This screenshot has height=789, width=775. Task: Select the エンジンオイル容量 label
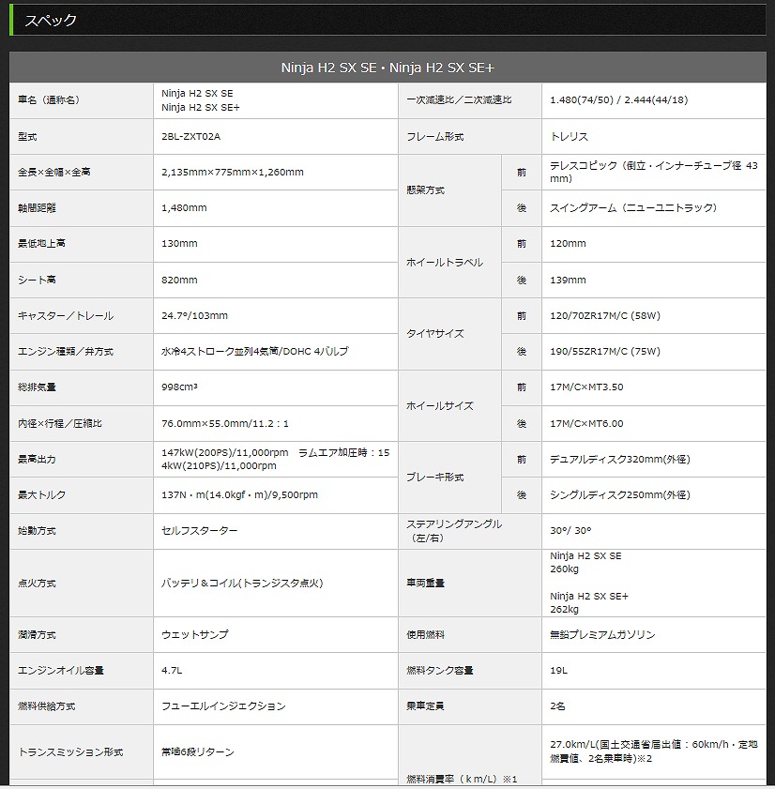(61, 671)
